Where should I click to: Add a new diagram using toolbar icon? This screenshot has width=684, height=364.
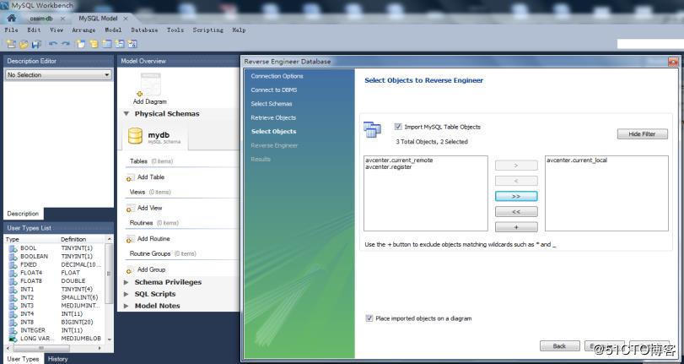click(80, 44)
